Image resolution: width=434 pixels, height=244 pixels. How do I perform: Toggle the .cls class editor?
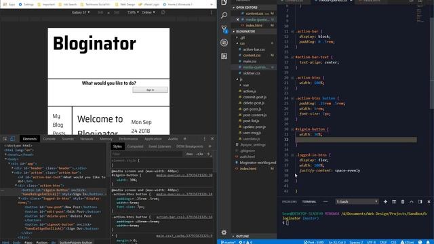click(199, 154)
